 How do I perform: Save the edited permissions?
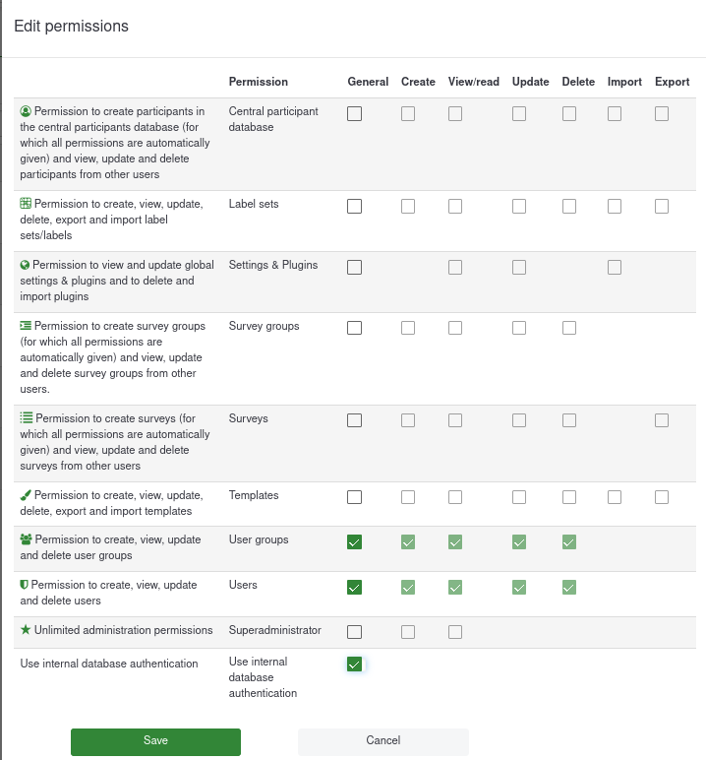pos(155,741)
